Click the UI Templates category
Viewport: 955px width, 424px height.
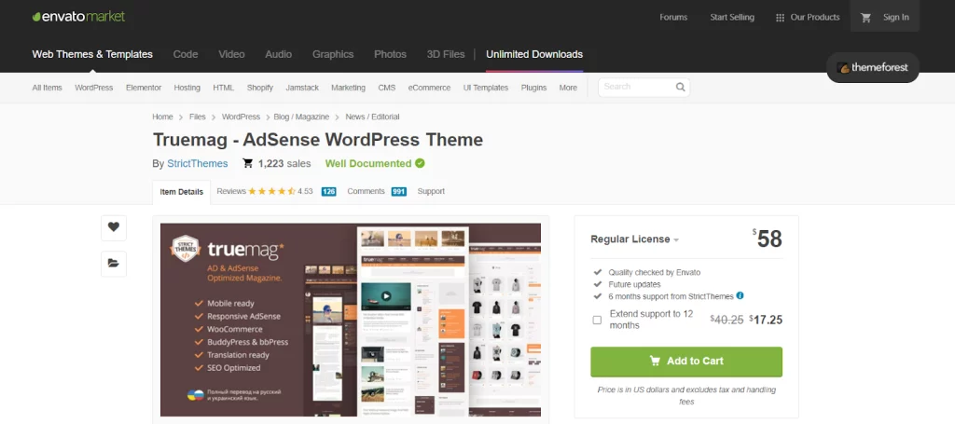point(485,88)
